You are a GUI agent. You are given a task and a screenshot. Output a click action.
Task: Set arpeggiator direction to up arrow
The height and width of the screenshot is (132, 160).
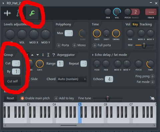(x=32, y=55)
